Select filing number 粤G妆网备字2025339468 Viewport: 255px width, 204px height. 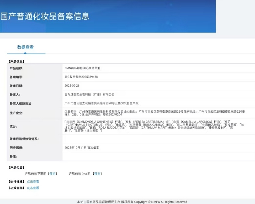point(81,77)
